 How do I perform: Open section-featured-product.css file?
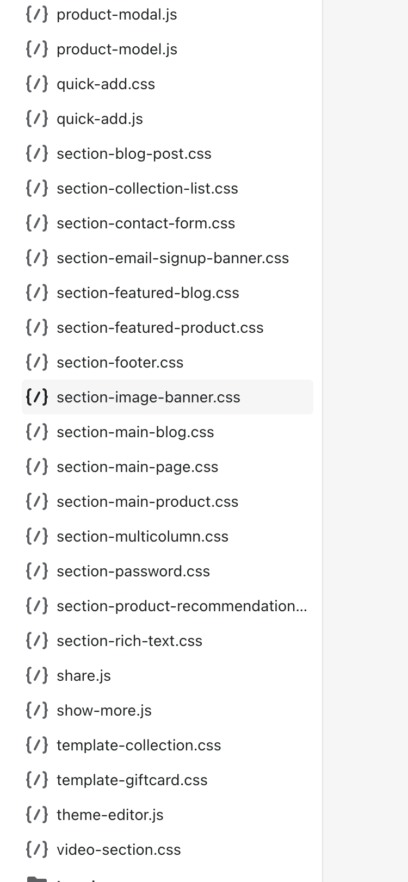tap(160, 328)
